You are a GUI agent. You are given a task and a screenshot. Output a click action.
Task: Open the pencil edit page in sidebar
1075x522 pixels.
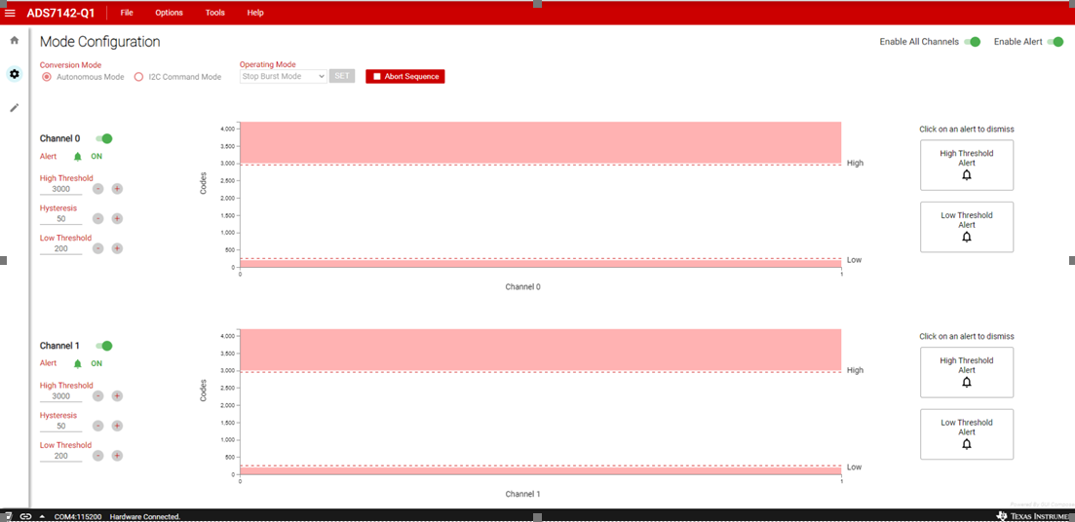[15, 107]
